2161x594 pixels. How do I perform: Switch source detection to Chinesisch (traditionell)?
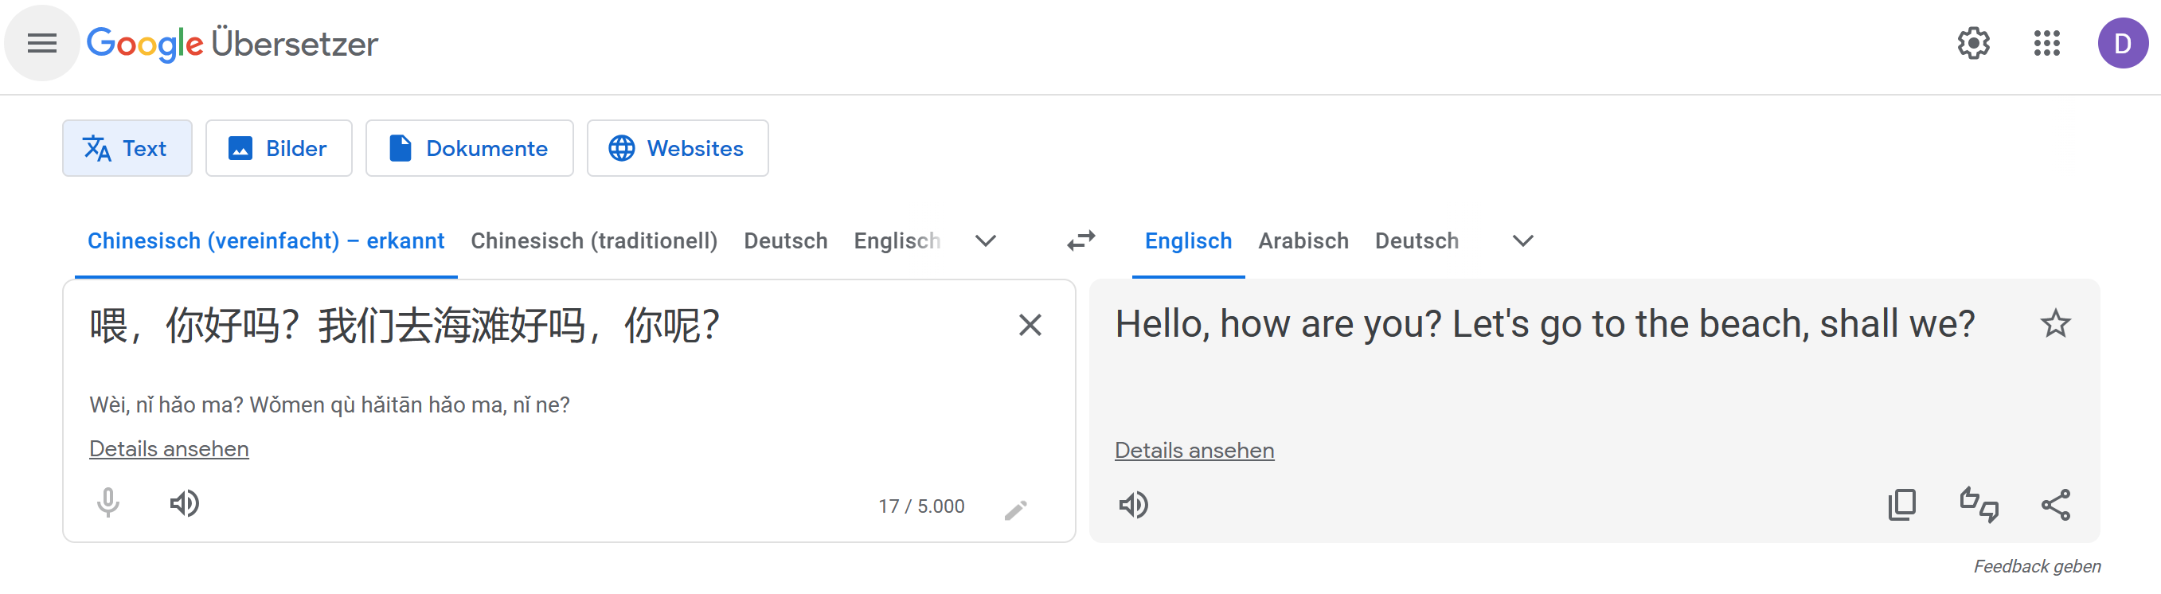(594, 240)
